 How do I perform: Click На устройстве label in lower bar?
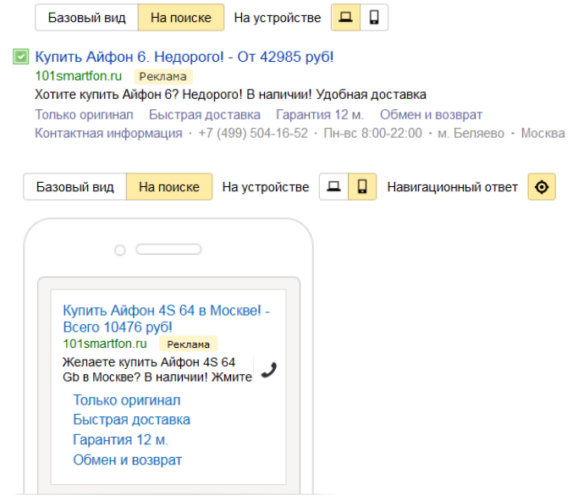(266, 187)
